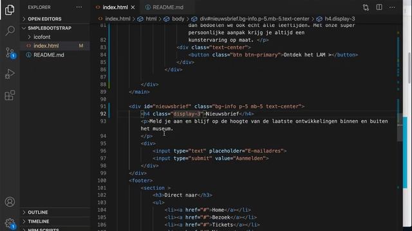
Task: Click the info icon on README.md tab
Action: (x=148, y=7)
